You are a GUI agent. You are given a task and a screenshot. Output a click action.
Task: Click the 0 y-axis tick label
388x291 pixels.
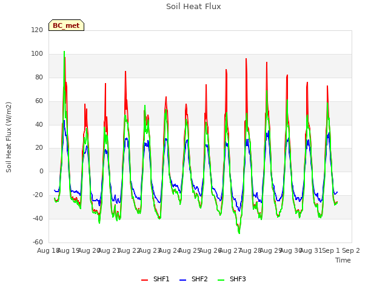pyautogui.click(x=41, y=171)
